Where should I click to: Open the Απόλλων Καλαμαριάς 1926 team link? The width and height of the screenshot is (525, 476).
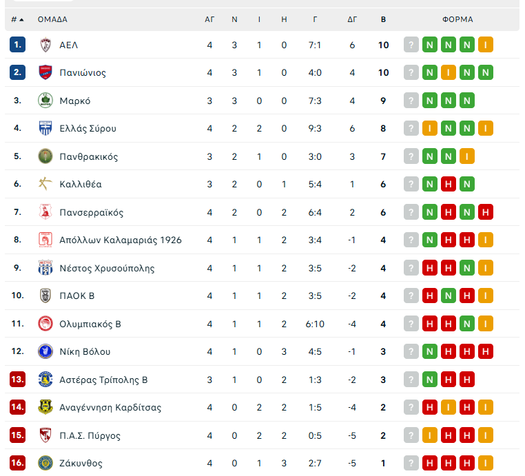pyautogui.click(x=121, y=240)
